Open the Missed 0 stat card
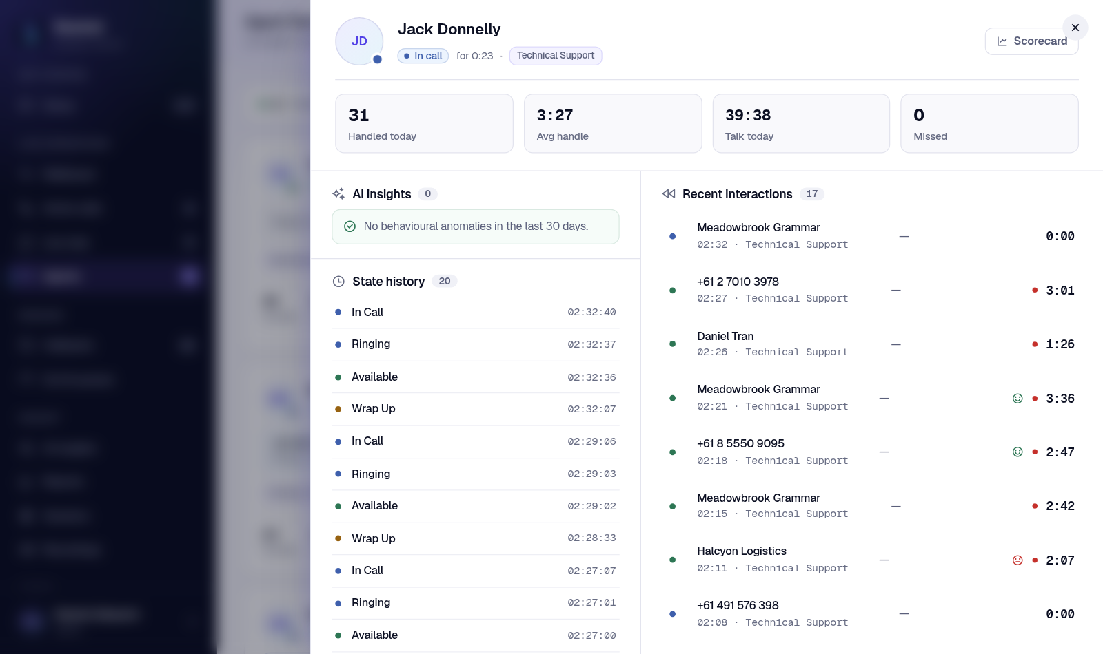 [989, 124]
